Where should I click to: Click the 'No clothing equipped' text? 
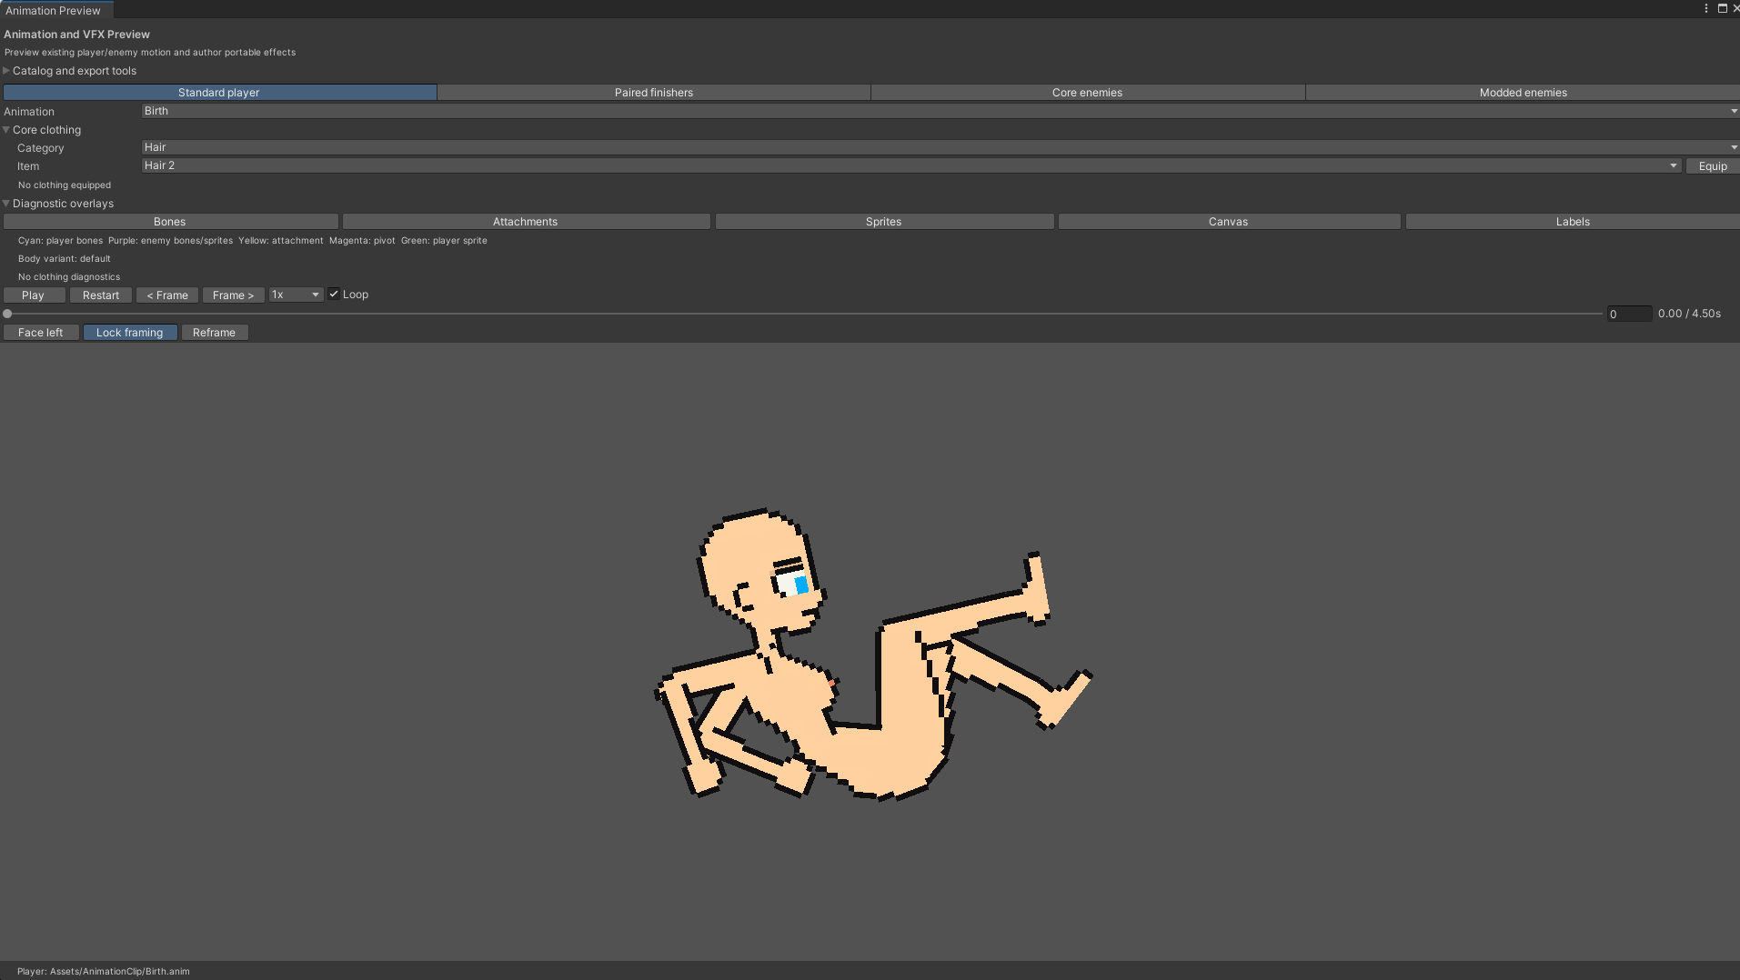coord(65,185)
